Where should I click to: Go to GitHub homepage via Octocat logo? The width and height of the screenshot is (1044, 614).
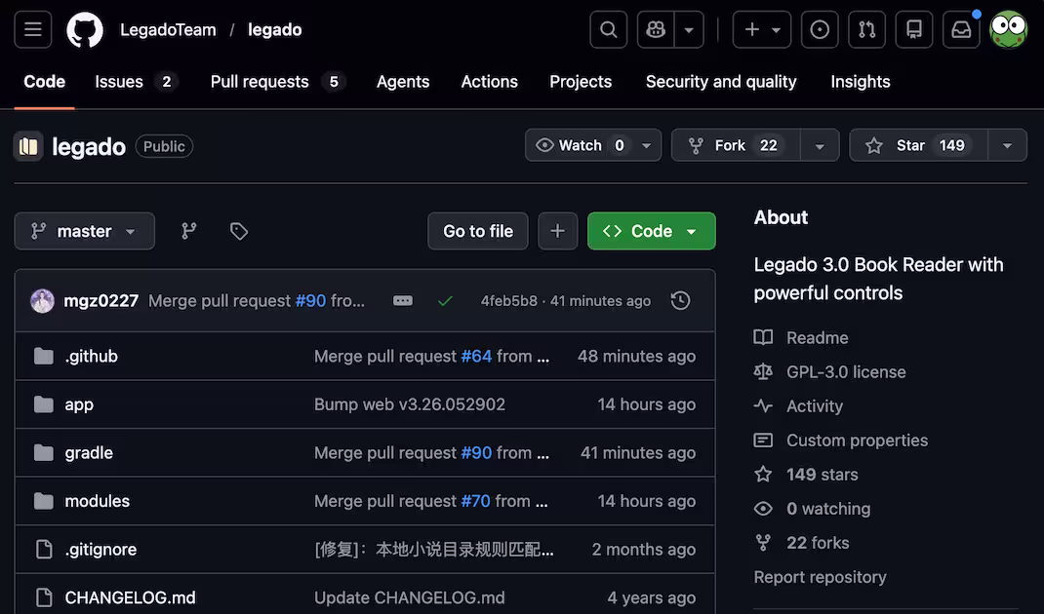pos(85,30)
